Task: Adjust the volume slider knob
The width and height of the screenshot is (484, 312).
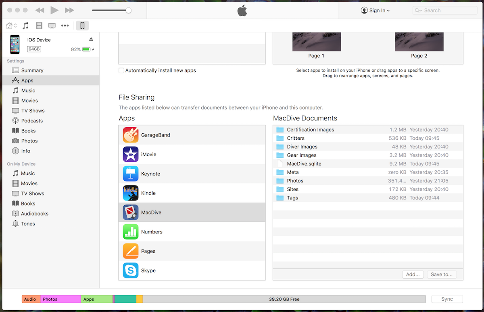Action: pos(128,10)
